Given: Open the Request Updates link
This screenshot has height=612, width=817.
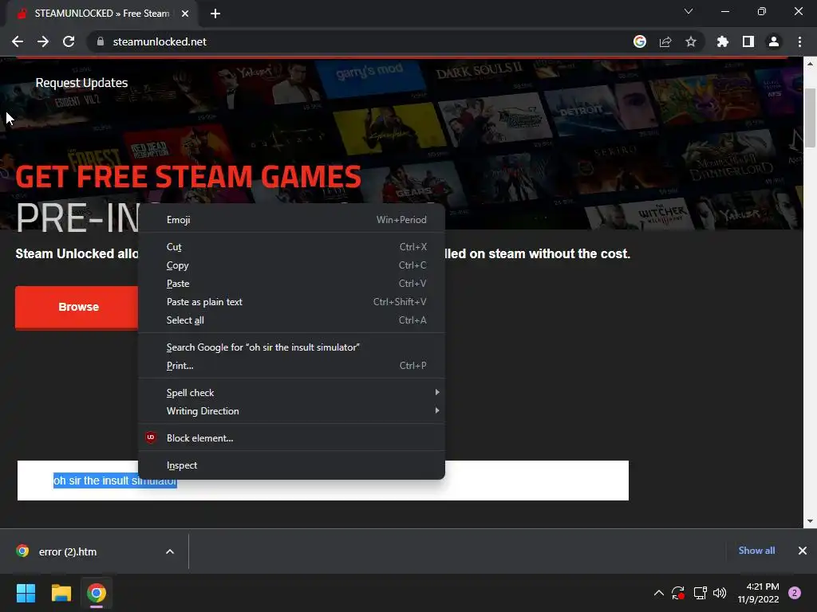Looking at the screenshot, I should tap(81, 83).
